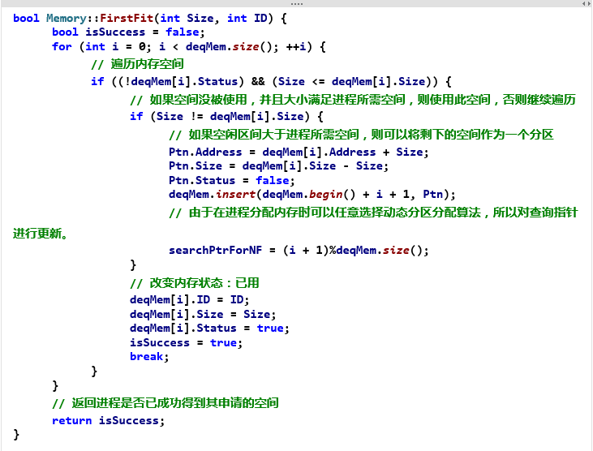Screen dimensions: 593x451
Task: Click the line 'Ptn.Address = deqMem[i].Address + Size;'
Action: point(299,152)
